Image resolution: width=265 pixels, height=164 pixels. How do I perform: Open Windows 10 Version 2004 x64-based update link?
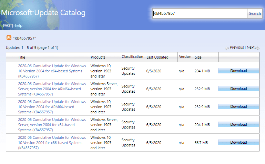click(x=52, y=71)
